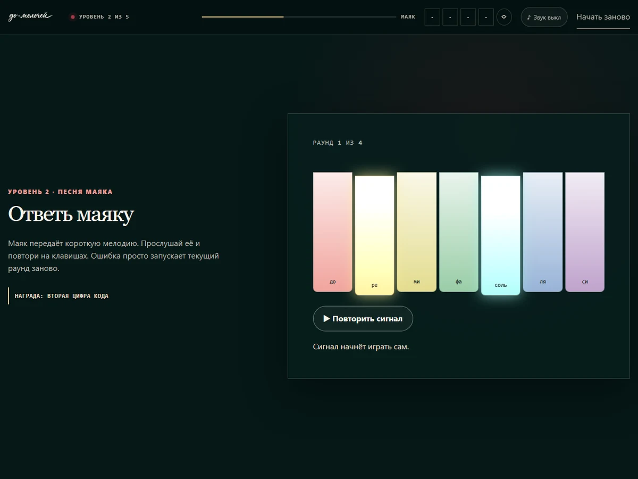Click the first code digit slot

[432, 17]
